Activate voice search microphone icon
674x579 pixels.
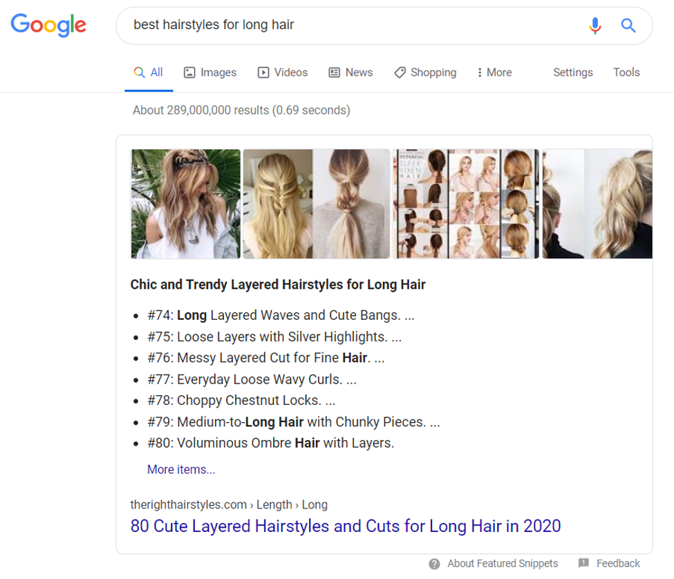click(595, 26)
